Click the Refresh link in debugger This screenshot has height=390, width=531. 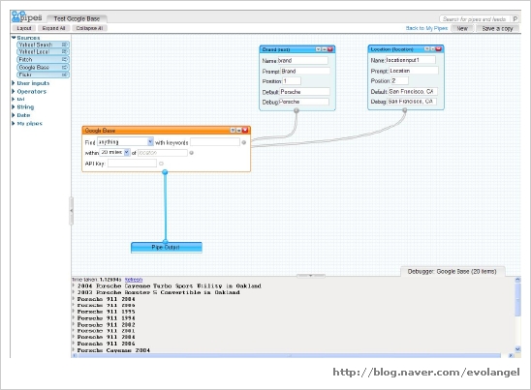134,280
